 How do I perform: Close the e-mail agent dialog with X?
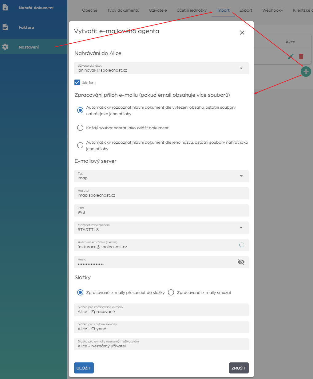(242, 33)
